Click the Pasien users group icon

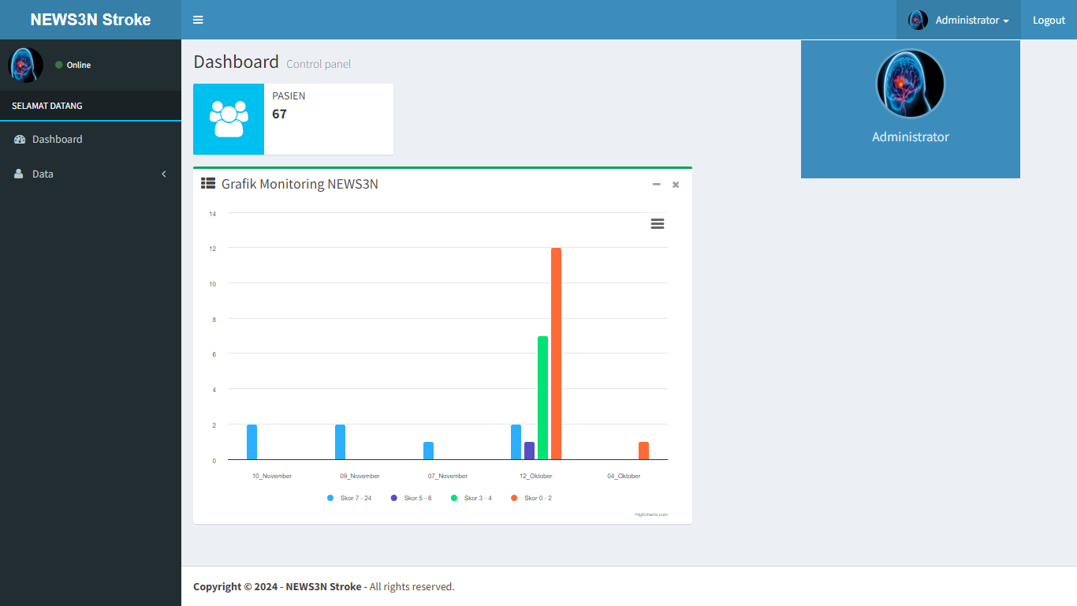click(229, 119)
